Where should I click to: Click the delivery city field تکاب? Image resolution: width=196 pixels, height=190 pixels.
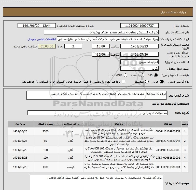click(x=139, y=69)
